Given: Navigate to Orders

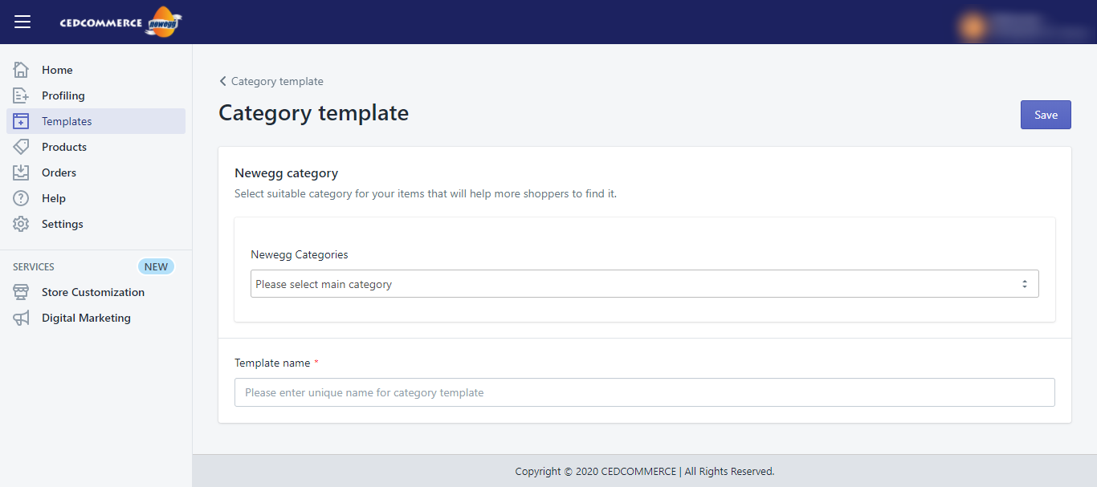Looking at the screenshot, I should tap(96, 172).
